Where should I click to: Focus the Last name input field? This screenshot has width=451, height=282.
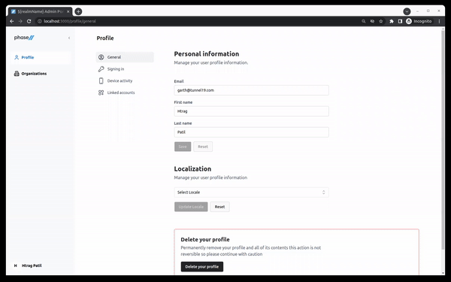[x=251, y=132]
